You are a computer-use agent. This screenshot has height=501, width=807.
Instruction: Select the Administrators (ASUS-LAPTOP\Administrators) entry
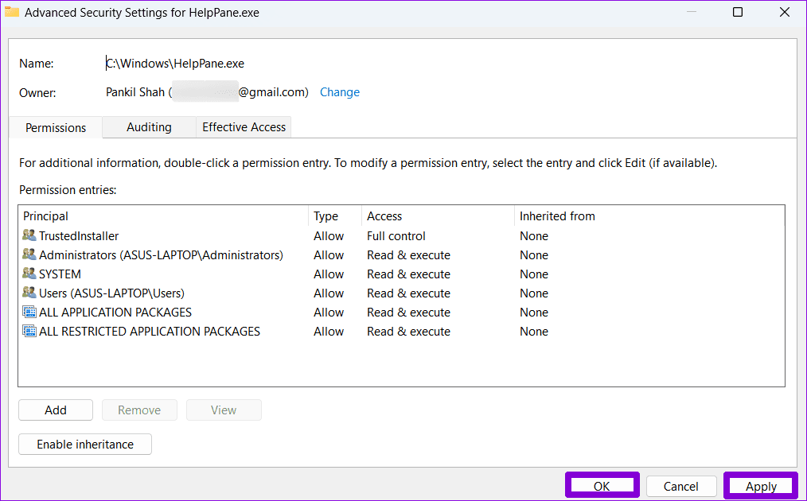(401, 254)
